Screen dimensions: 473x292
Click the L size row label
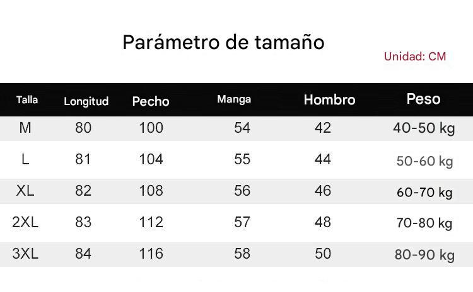coord(25,159)
